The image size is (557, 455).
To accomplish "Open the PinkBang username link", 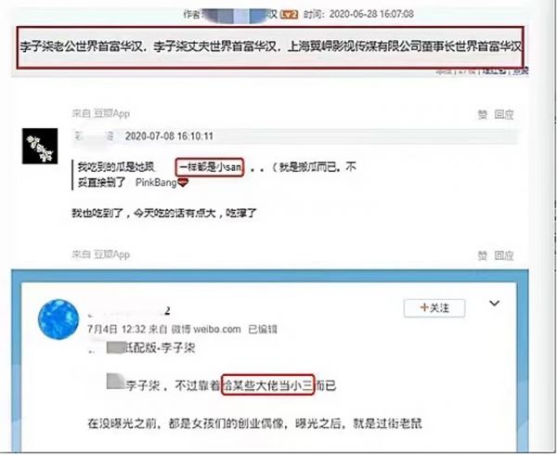I will pos(156,183).
